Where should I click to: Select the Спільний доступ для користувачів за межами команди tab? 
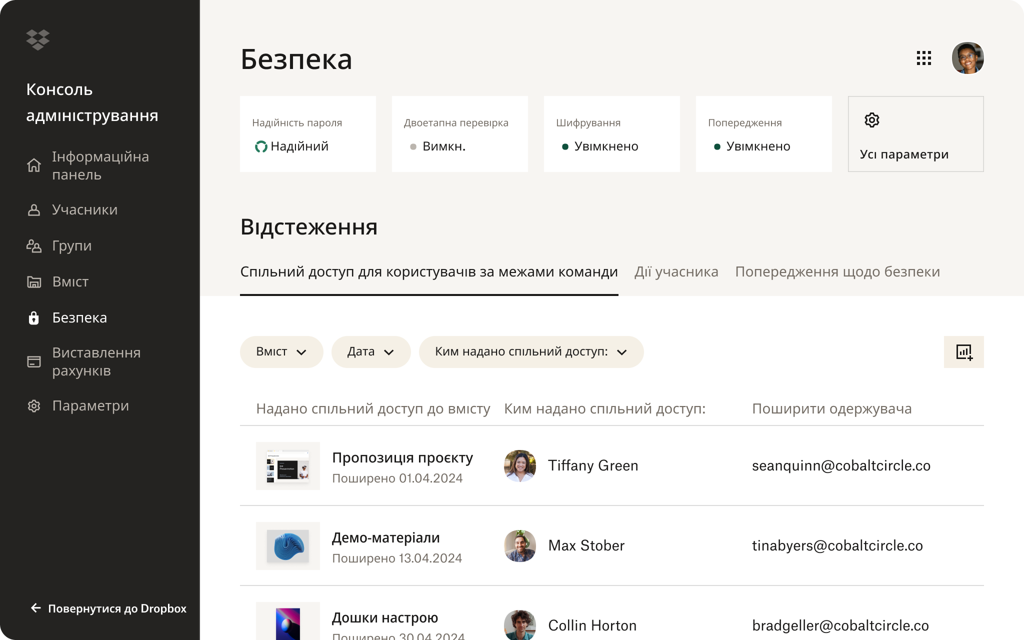coord(429,272)
